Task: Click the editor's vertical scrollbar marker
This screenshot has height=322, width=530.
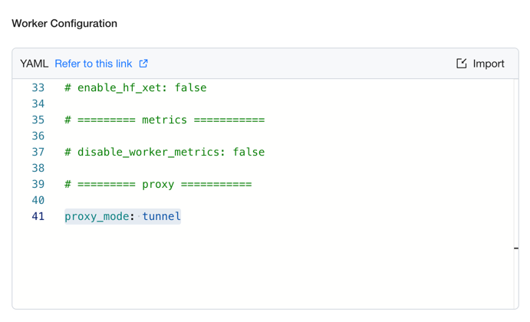Action: pos(516,248)
